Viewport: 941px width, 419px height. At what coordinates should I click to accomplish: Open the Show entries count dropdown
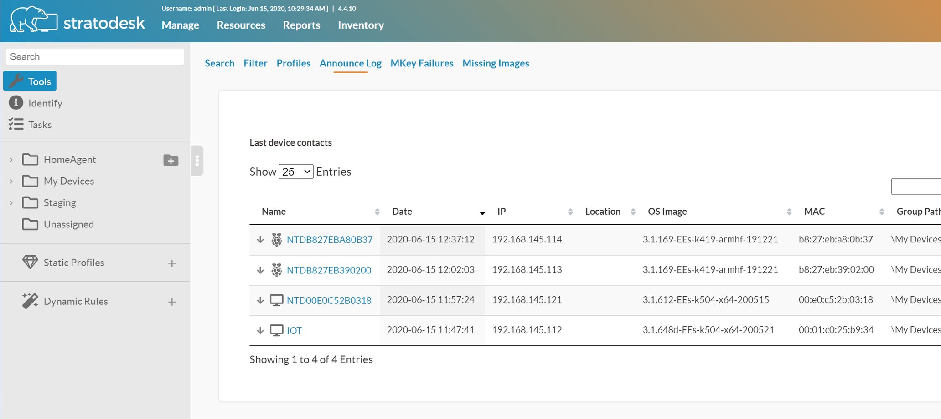pyautogui.click(x=296, y=172)
